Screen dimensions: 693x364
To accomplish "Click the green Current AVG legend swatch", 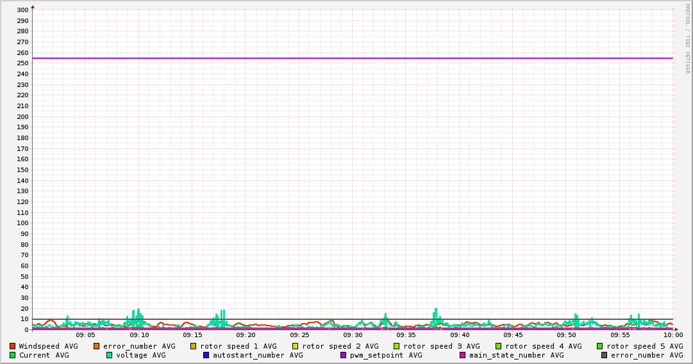I will [12, 355].
